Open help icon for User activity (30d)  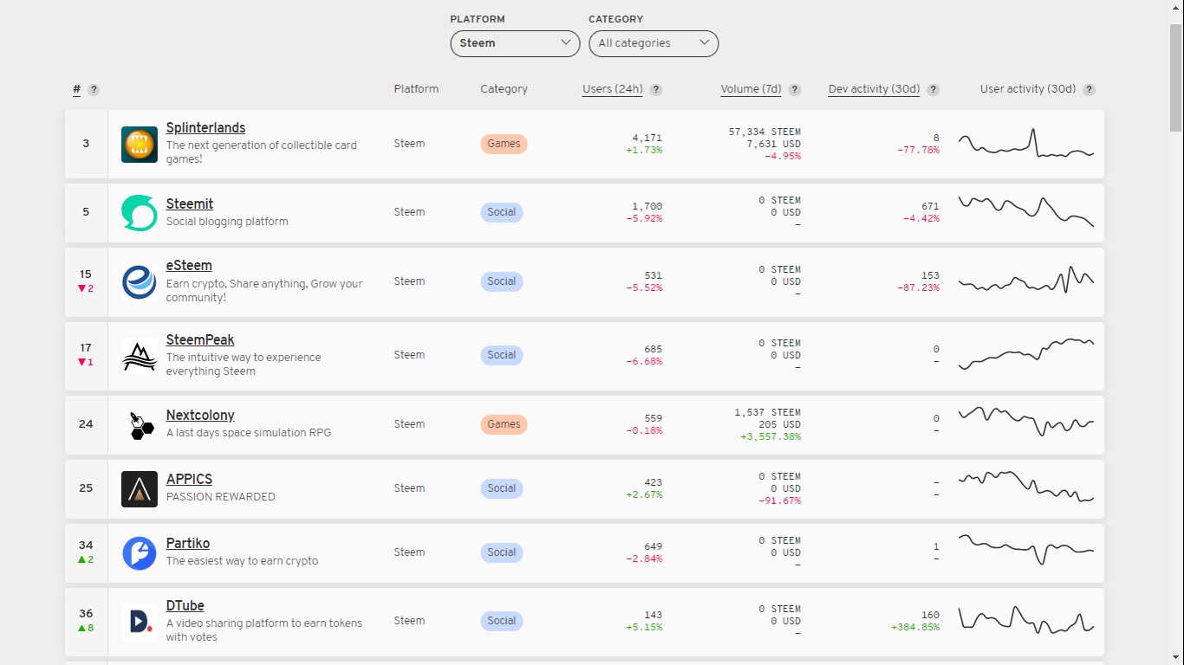tap(1090, 90)
